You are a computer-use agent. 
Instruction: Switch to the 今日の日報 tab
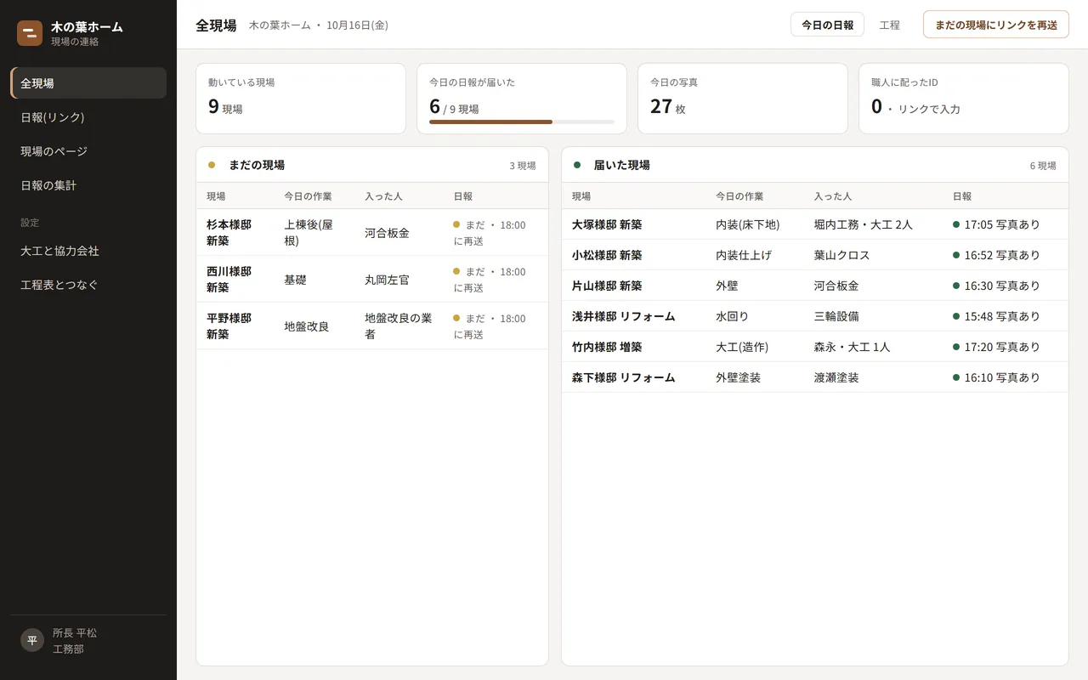click(x=827, y=25)
